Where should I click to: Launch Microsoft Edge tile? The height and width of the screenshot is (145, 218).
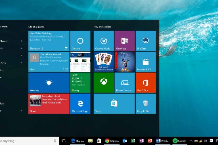pos(80,104)
